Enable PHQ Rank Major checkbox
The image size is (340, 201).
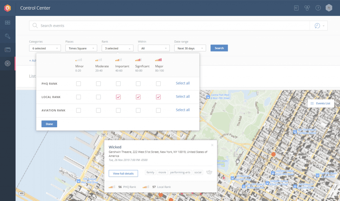[x=158, y=84]
